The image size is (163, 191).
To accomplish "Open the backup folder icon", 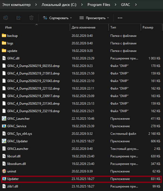I will click(4, 36).
